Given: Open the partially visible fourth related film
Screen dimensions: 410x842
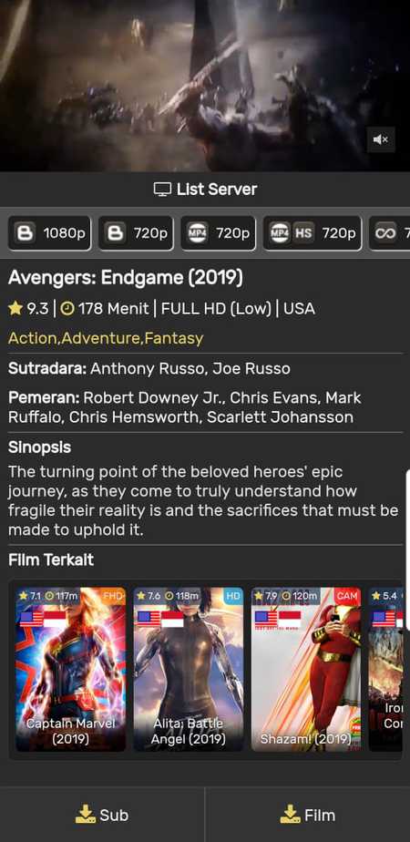Looking at the screenshot, I should point(385,669).
